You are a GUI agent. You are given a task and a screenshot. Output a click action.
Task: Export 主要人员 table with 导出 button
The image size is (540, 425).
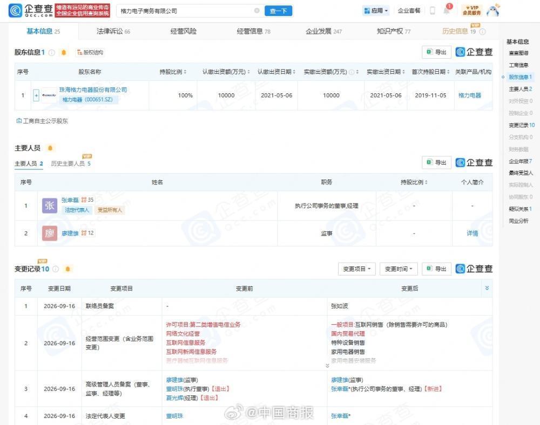click(436, 162)
